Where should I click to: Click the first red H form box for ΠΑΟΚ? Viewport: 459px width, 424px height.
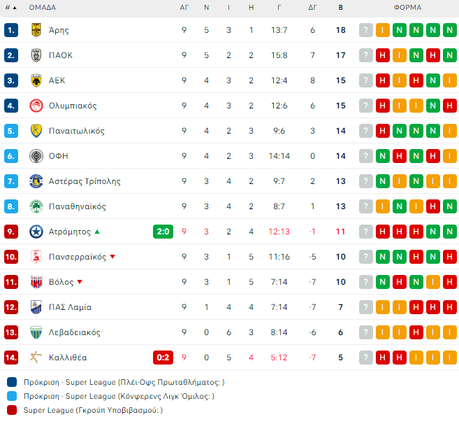383,55
